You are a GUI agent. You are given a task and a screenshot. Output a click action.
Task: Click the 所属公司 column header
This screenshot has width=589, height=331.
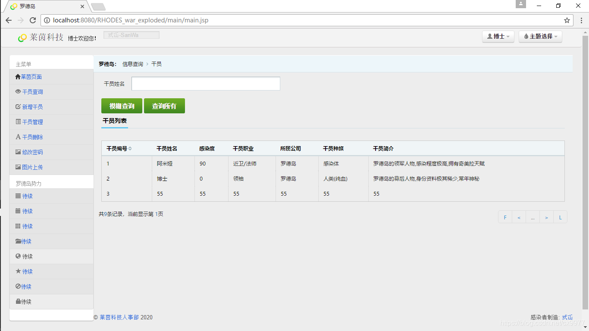[291, 149]
